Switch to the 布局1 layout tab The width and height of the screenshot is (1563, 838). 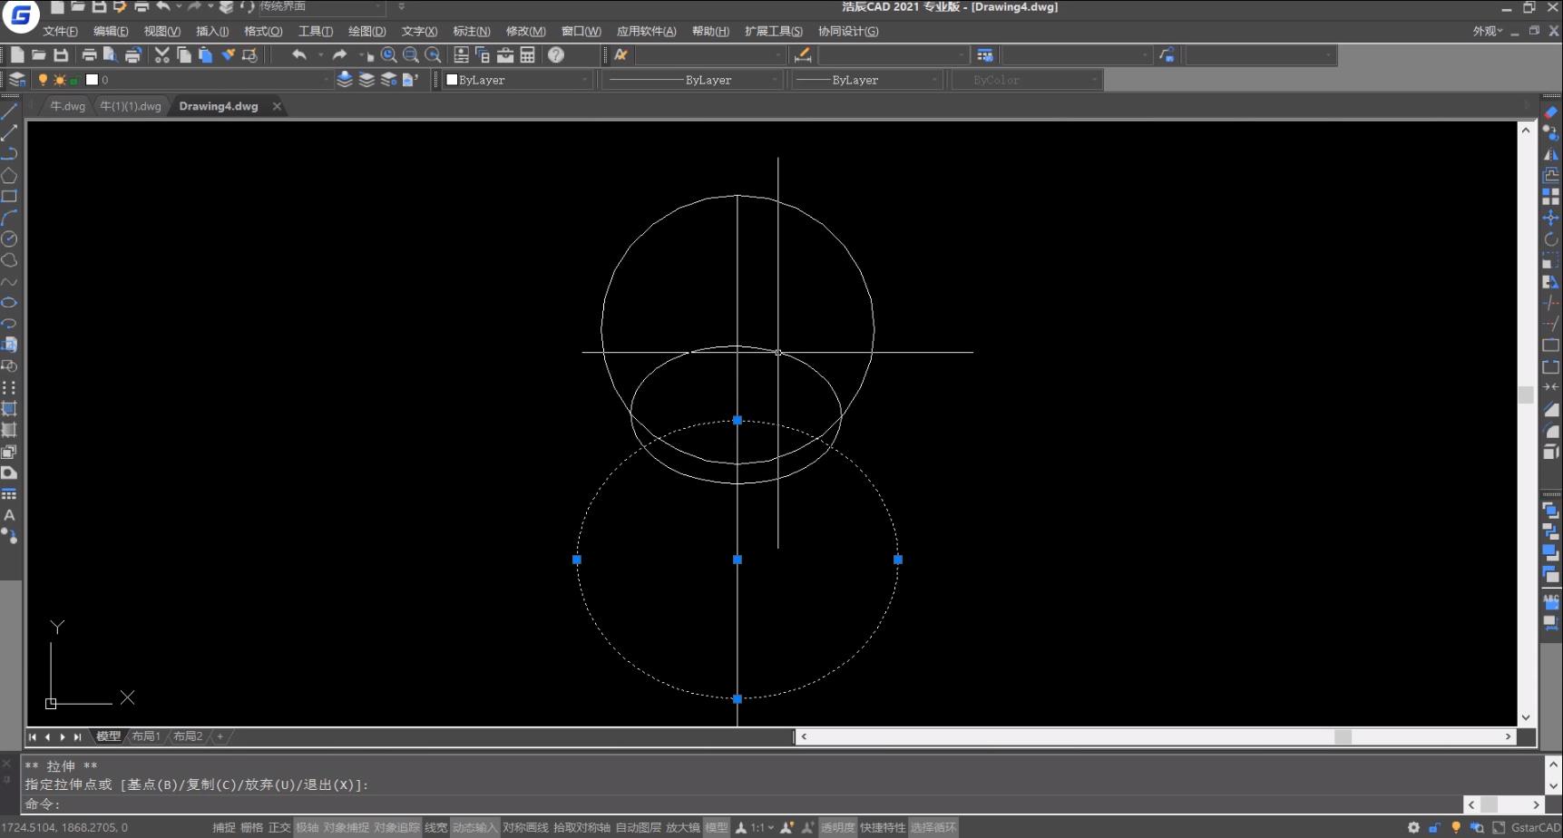[145, 736]
